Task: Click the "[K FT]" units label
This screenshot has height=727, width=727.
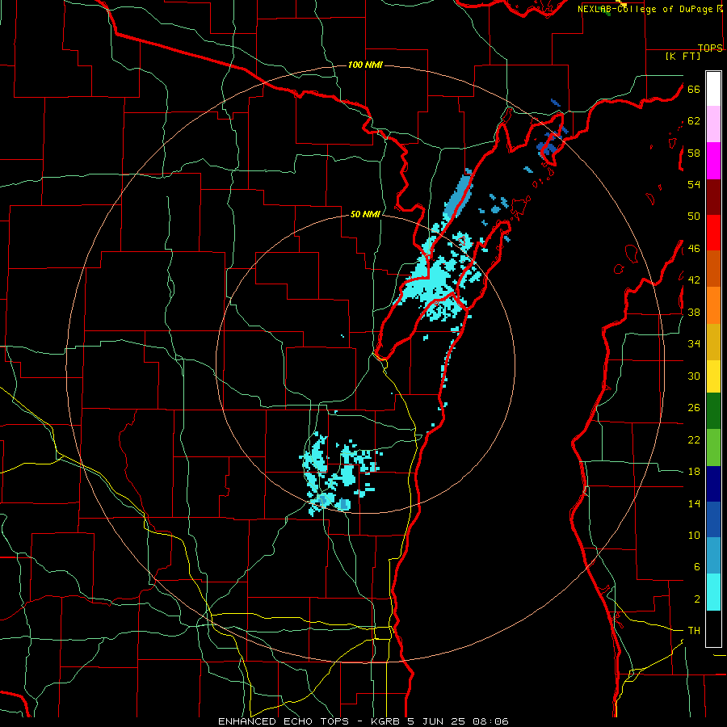Action: coord(683,56)
